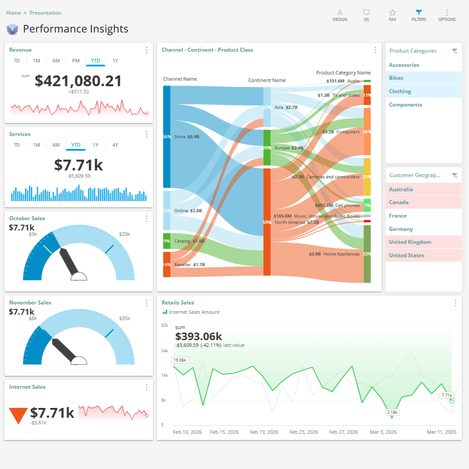Click the Internet Sales Amount legend icon
The image size is (469, 469).
coord(165,312)
